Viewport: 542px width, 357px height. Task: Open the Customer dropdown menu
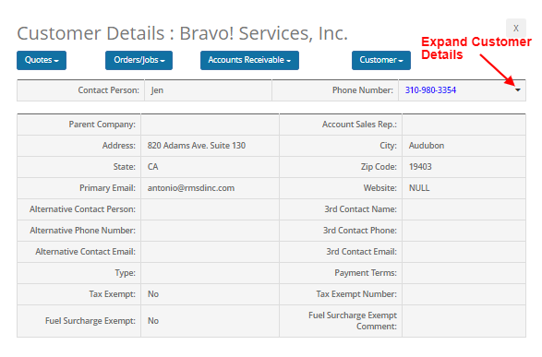coord(381,60)
